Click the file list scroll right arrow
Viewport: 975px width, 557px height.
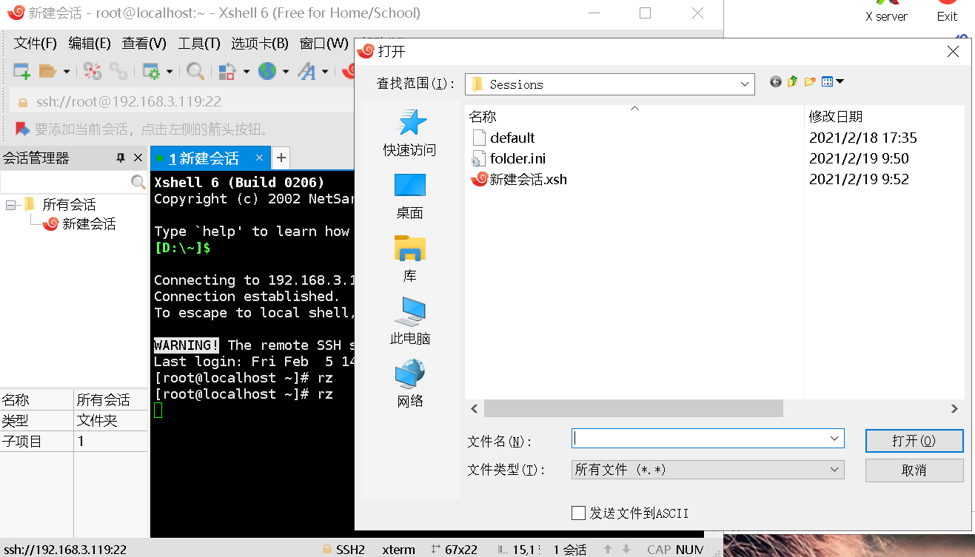pyautogui.click(x=954, y=408)
